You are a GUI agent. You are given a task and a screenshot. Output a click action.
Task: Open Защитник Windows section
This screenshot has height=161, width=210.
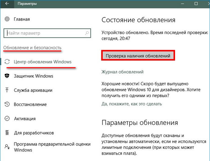pyautogui.click(x=33, y=76)
